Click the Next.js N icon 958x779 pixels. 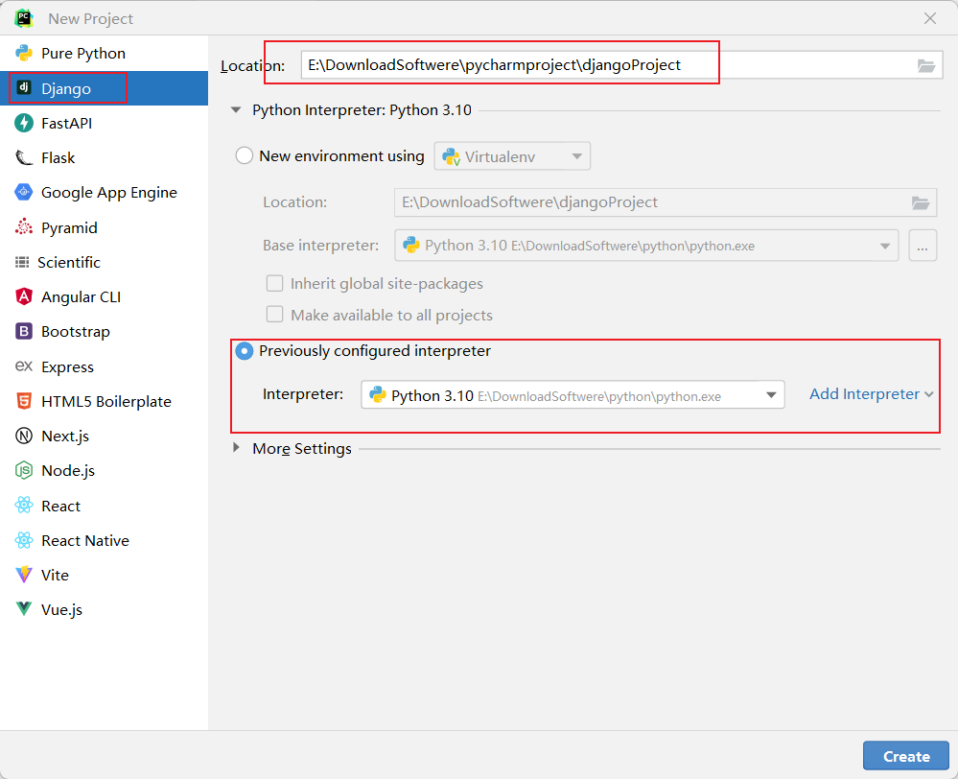(24, 436)
